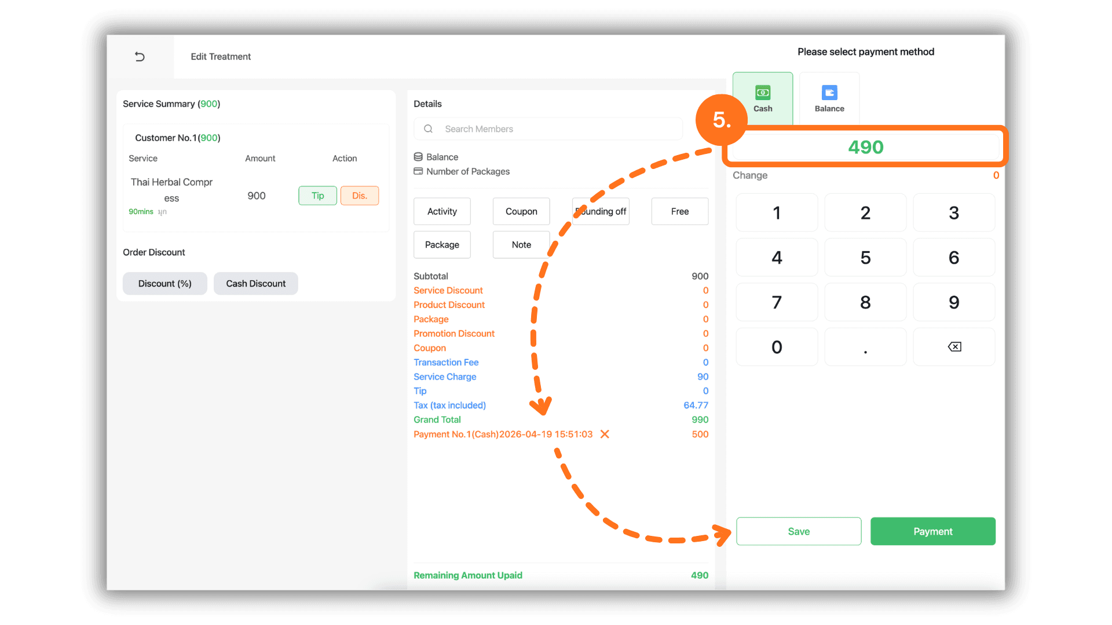Click the Dis. button for the service

(x=360, y=196)
